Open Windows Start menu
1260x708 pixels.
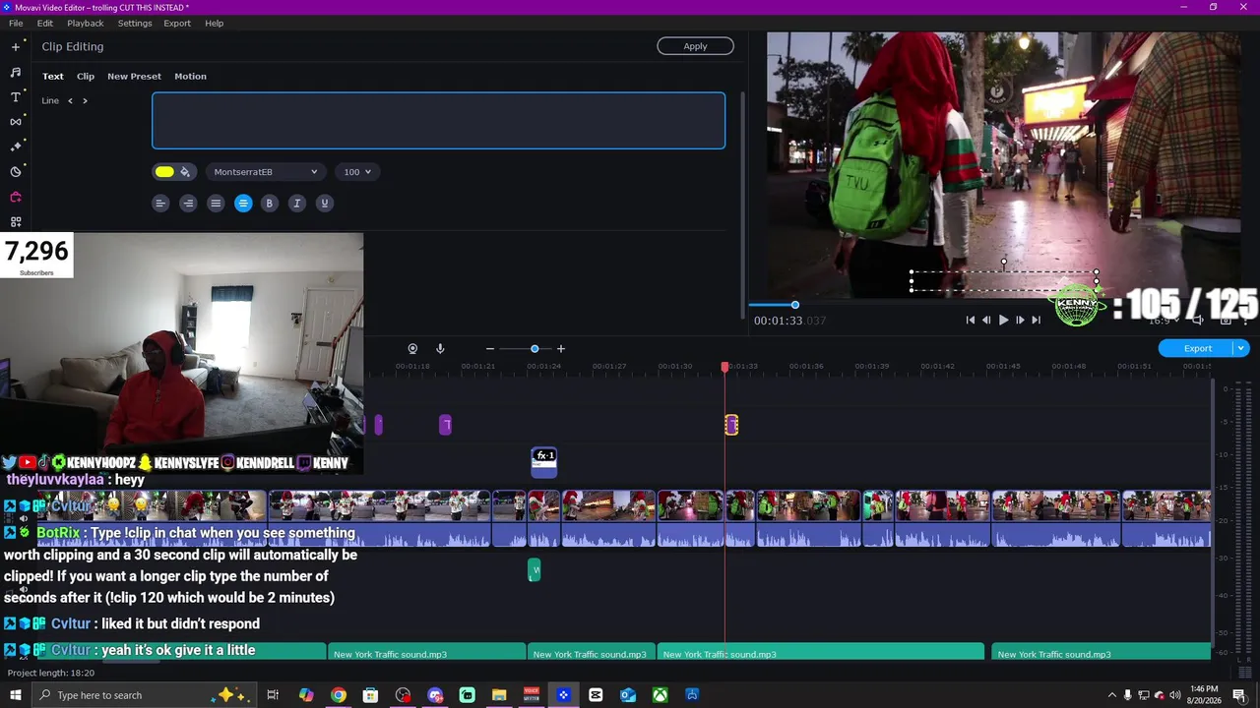[16, 695]
